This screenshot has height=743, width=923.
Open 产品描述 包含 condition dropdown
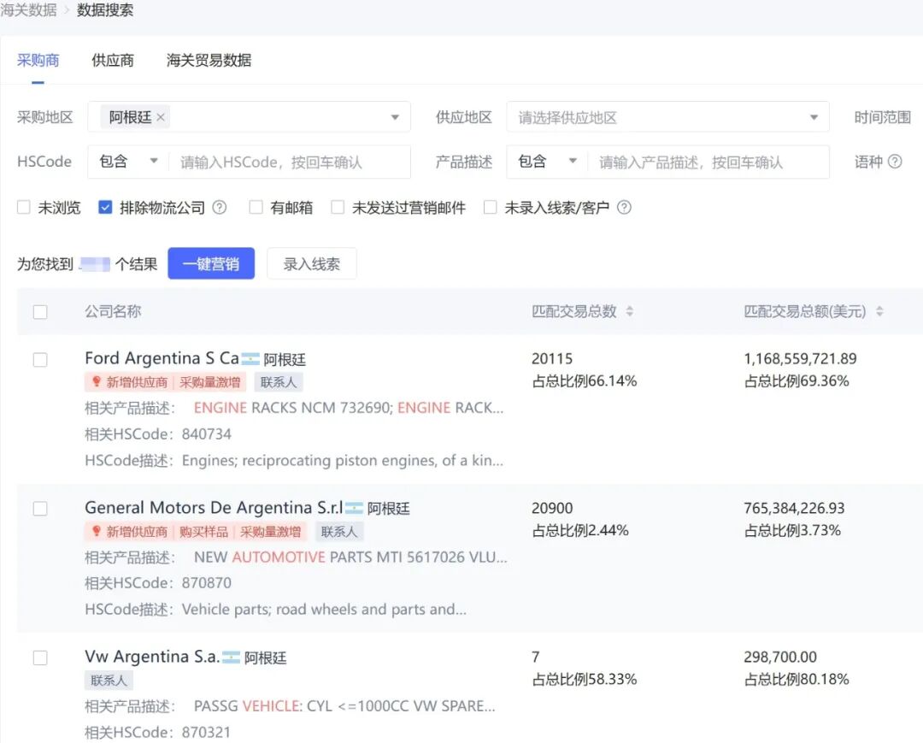(548, 162)
